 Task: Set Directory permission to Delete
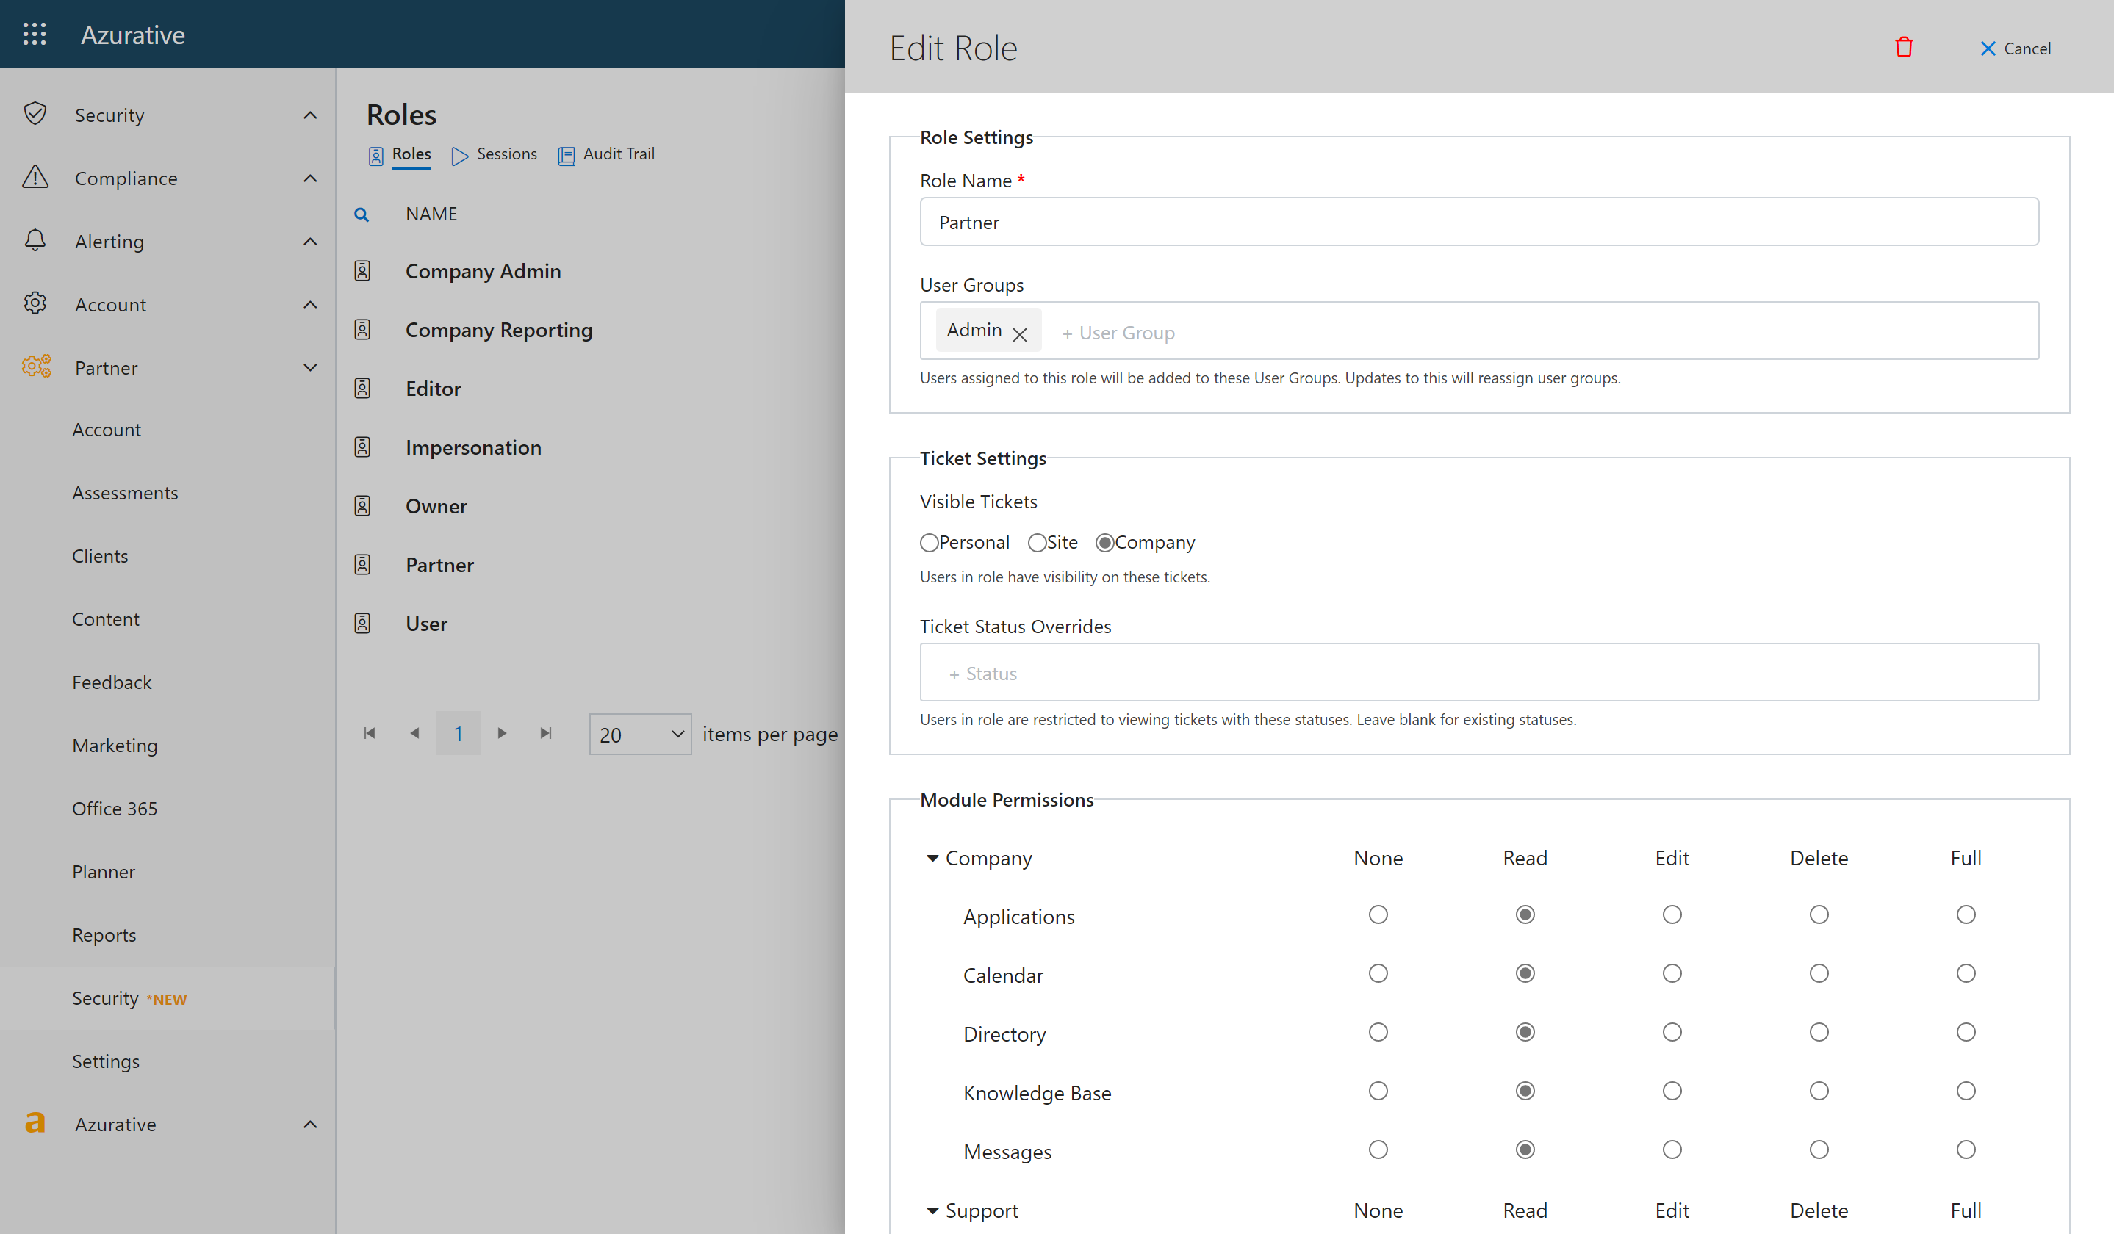pyautogui.click(x=1819, y=1032)
